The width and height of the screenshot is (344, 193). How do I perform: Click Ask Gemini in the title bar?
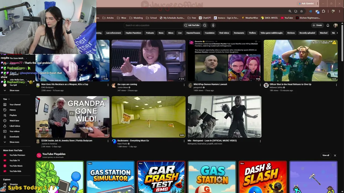pos(306,3)
